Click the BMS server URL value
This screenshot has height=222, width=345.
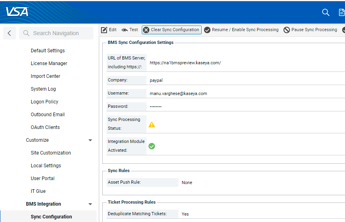[x=185, y=63]
